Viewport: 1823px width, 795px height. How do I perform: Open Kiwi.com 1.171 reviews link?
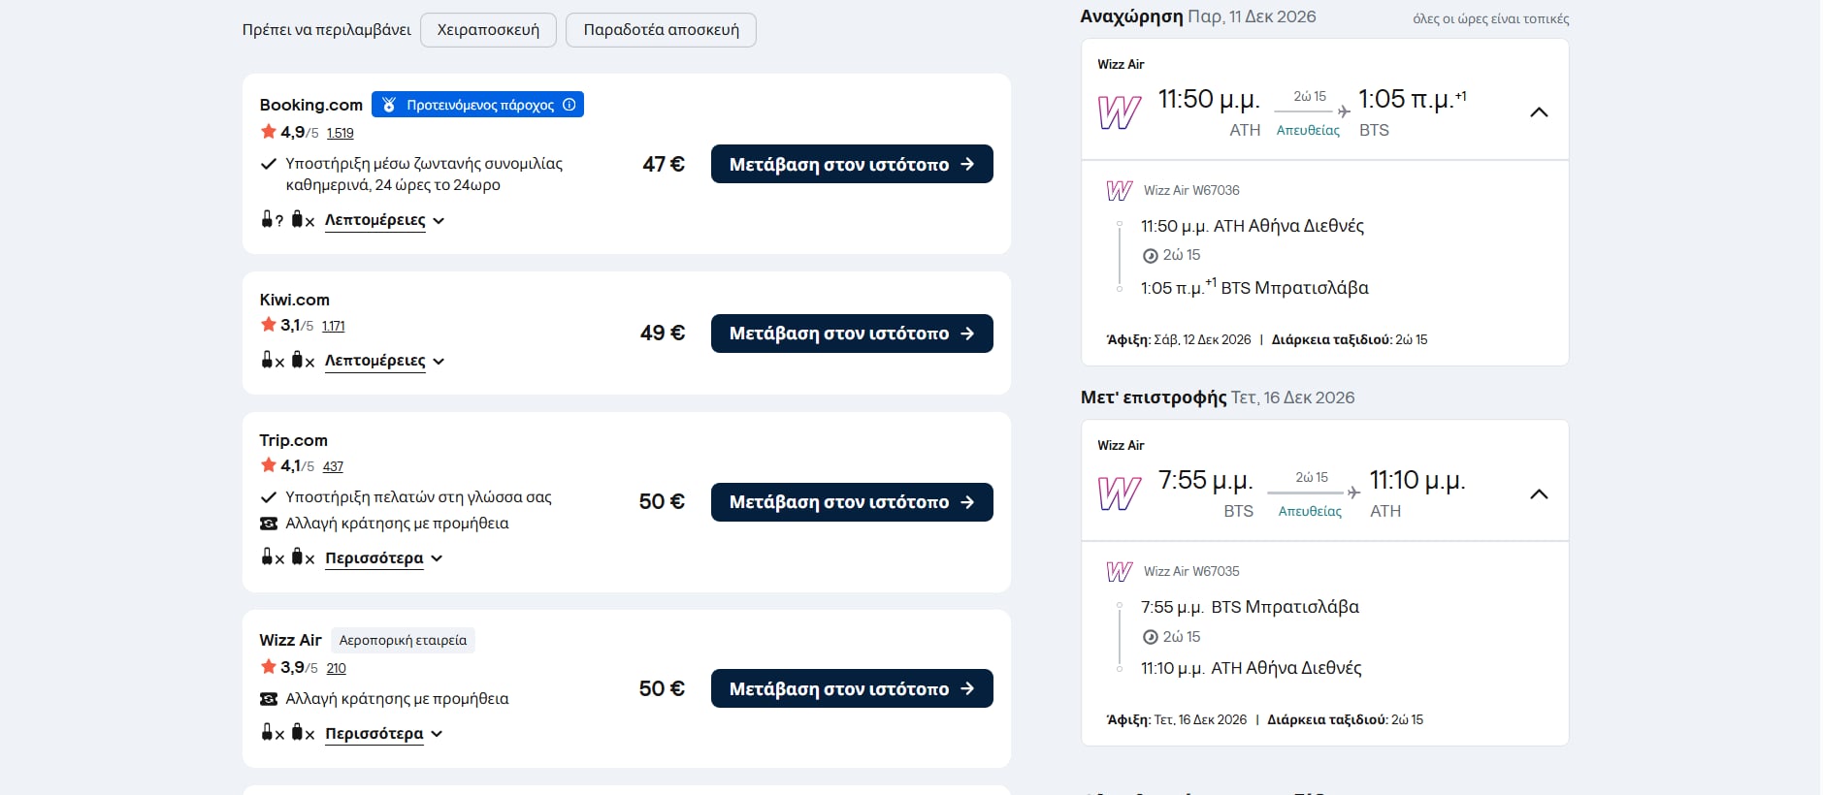[333, 326]
